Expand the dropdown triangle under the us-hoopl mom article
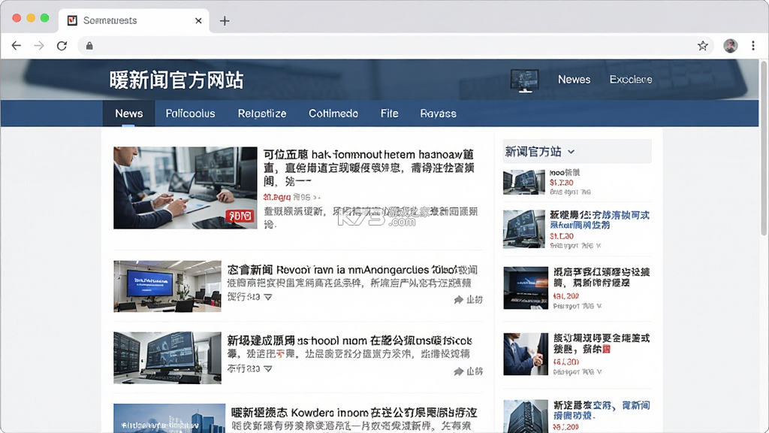This screenshot has width=769, height=433. point(268,368)
